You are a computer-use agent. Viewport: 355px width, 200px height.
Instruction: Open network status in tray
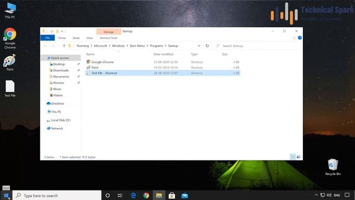[x=323, y=195]
